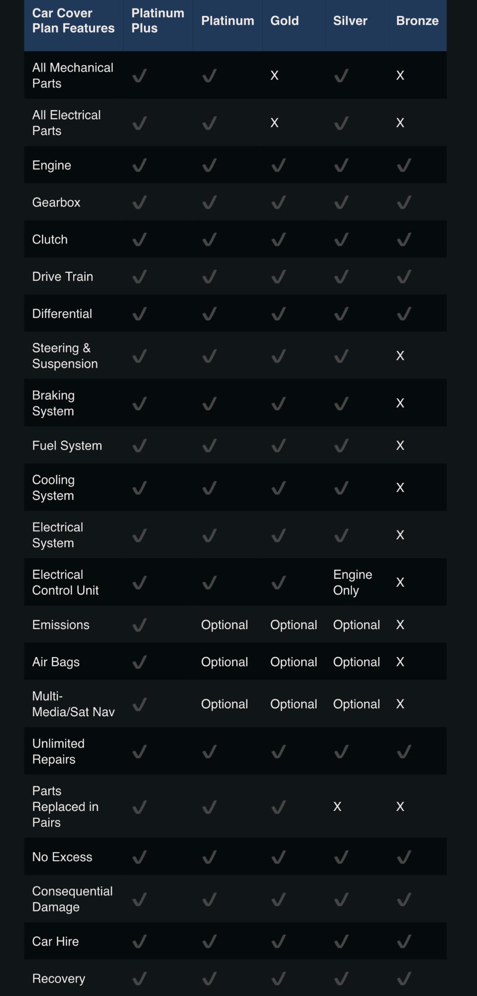Click the Silver column header

pyautogui.click(x=351, y=21)
